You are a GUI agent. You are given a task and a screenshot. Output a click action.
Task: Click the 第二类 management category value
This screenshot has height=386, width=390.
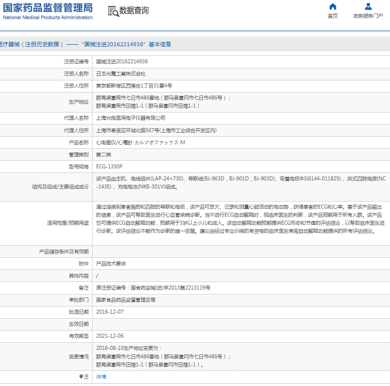point(104,154)
